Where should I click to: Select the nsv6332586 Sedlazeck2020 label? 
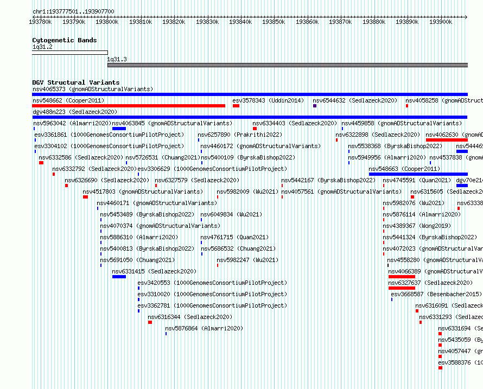point(81,157)
